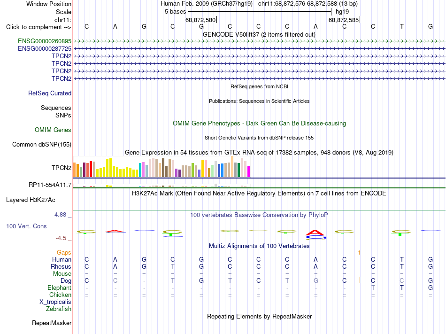Viewport: 446px width, 334px height.
Task: Open the 100 Vert. Cons track label
Action: click(26, 226)
